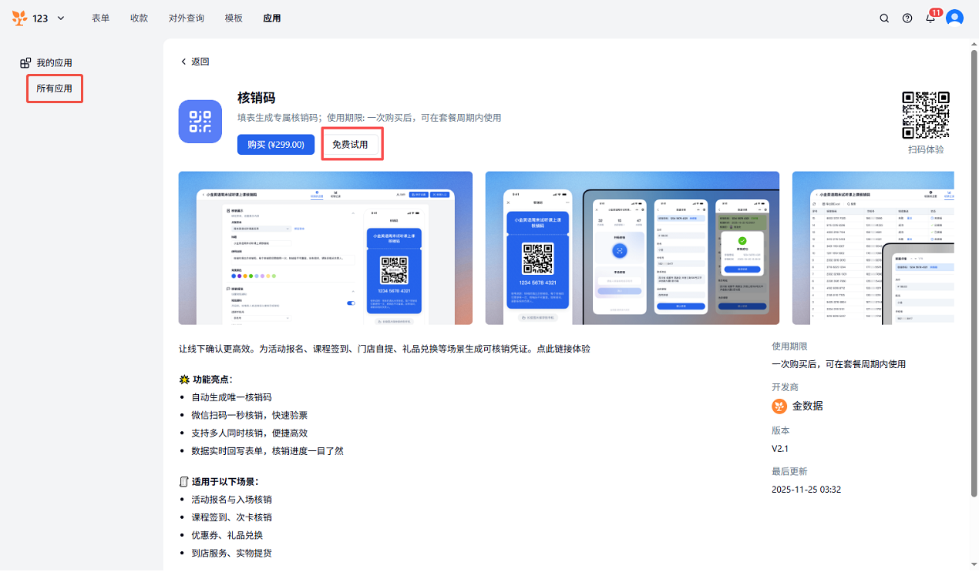Image resolution: width=979 pixels, height=572 pixels.
Task: Click the 扫码体验 QR code
Action: click(925, 115)
